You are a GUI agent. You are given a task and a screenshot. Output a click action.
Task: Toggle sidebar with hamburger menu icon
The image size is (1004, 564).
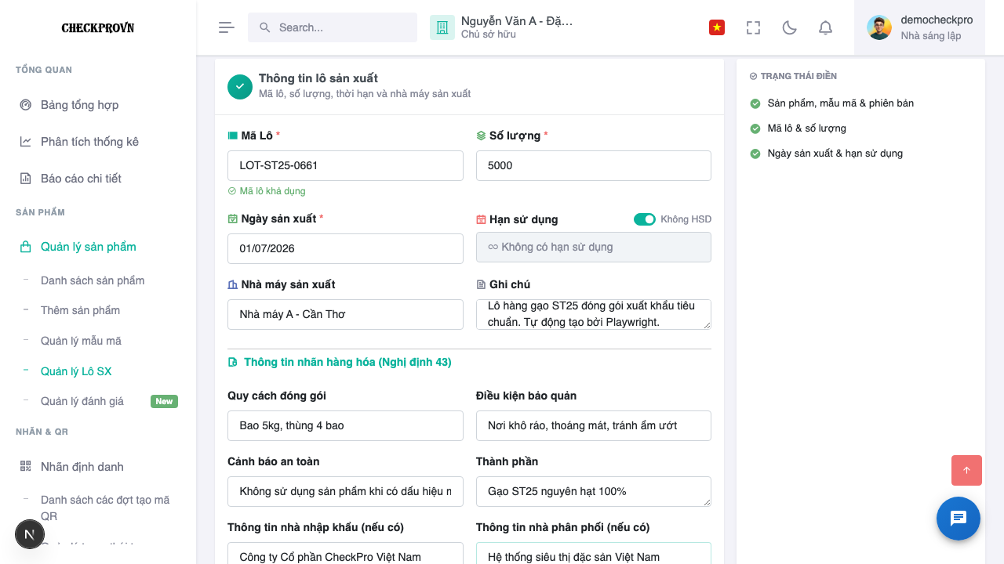(x=227, y=27)
